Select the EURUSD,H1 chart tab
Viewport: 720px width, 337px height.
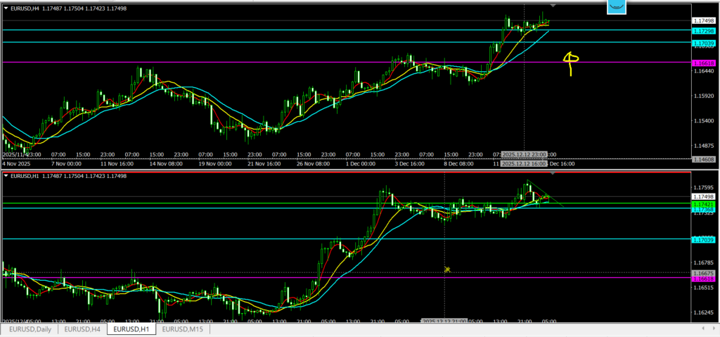pyautogui.click(x=131, y=329)
